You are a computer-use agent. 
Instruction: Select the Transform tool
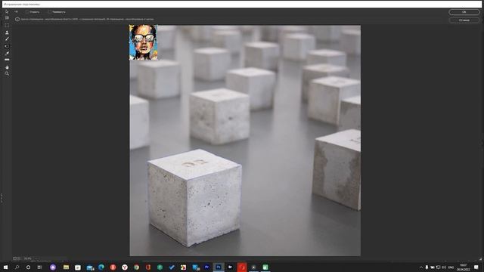click(x=7, y=46)
